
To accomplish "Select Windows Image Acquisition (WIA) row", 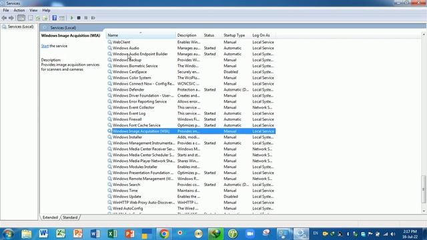I will (x=191, y=131).
